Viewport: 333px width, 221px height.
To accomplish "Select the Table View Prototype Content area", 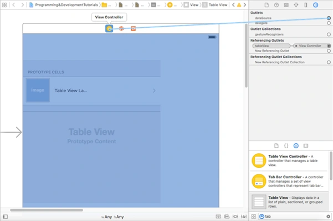I will (91, 136).
